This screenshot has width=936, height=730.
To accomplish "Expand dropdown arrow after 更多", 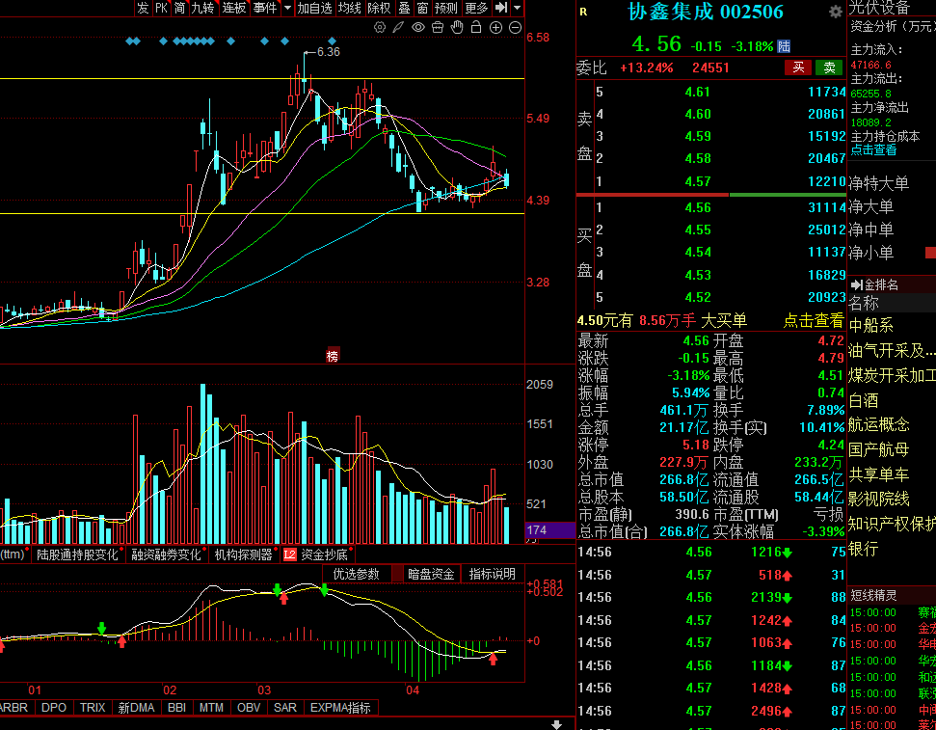I will (517, 8).
